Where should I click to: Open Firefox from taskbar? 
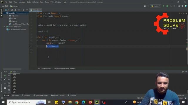pyautogui.click(x=90, y=102)
